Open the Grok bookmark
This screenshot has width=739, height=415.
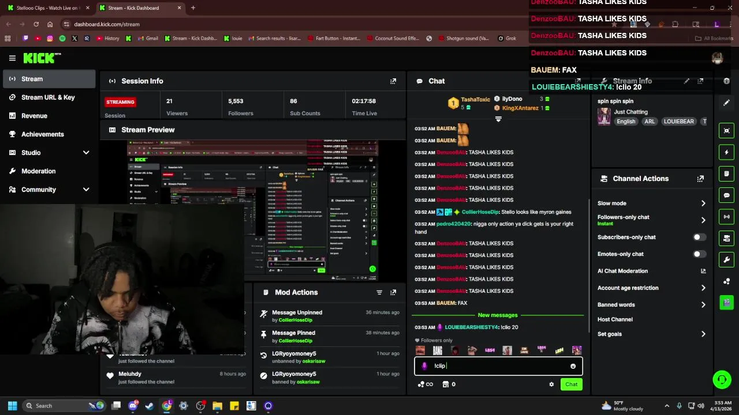[x=506, y=39]
